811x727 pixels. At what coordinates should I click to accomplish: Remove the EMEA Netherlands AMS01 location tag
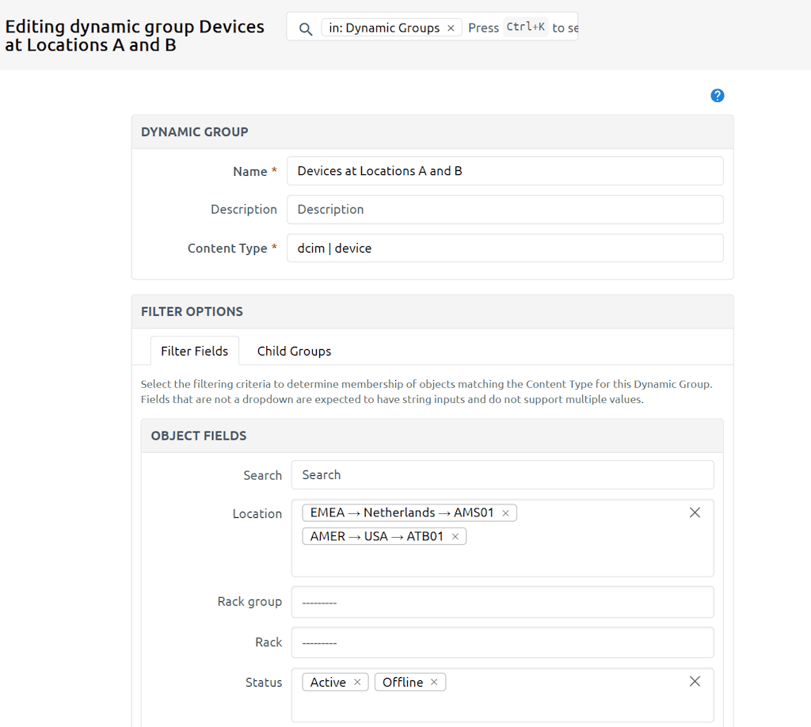pos(505,512)
